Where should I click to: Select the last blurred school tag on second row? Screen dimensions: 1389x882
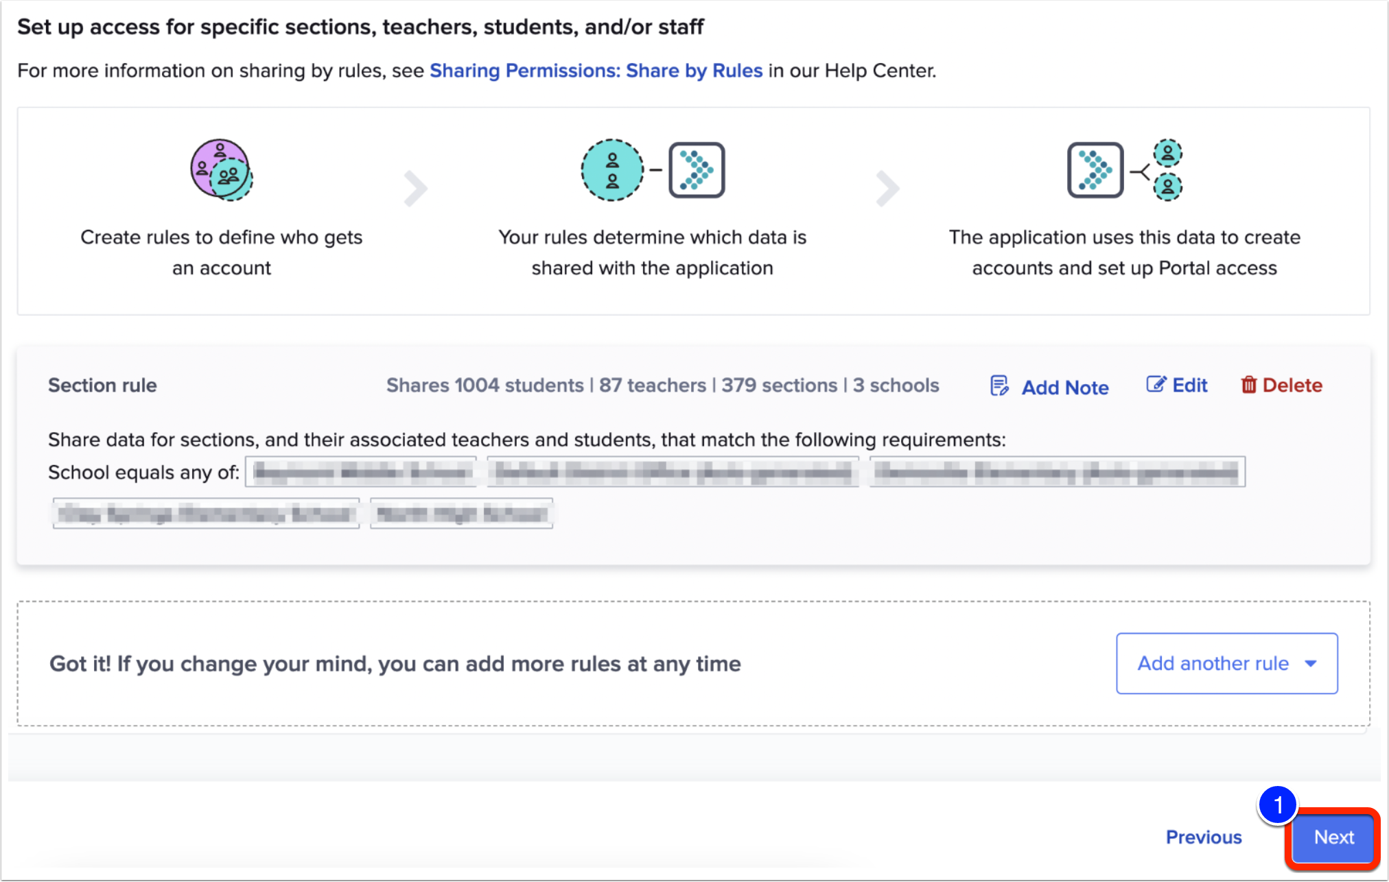tap(461, 513)
